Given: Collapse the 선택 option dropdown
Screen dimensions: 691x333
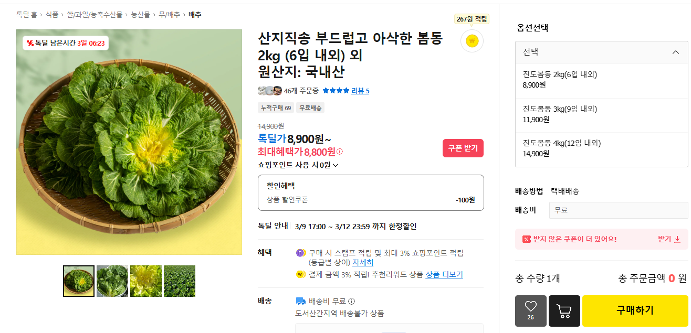Looking at the screenshot, I should coord(676,52).
